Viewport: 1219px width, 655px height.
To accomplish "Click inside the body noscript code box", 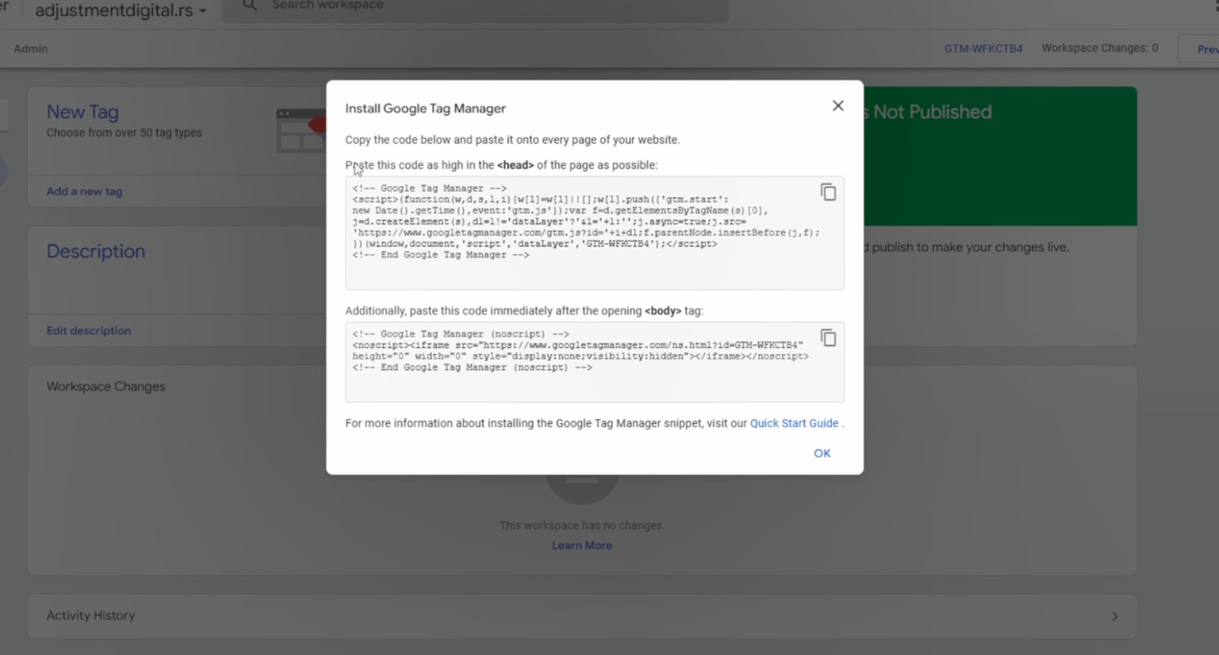I will (x=595, y=362).
